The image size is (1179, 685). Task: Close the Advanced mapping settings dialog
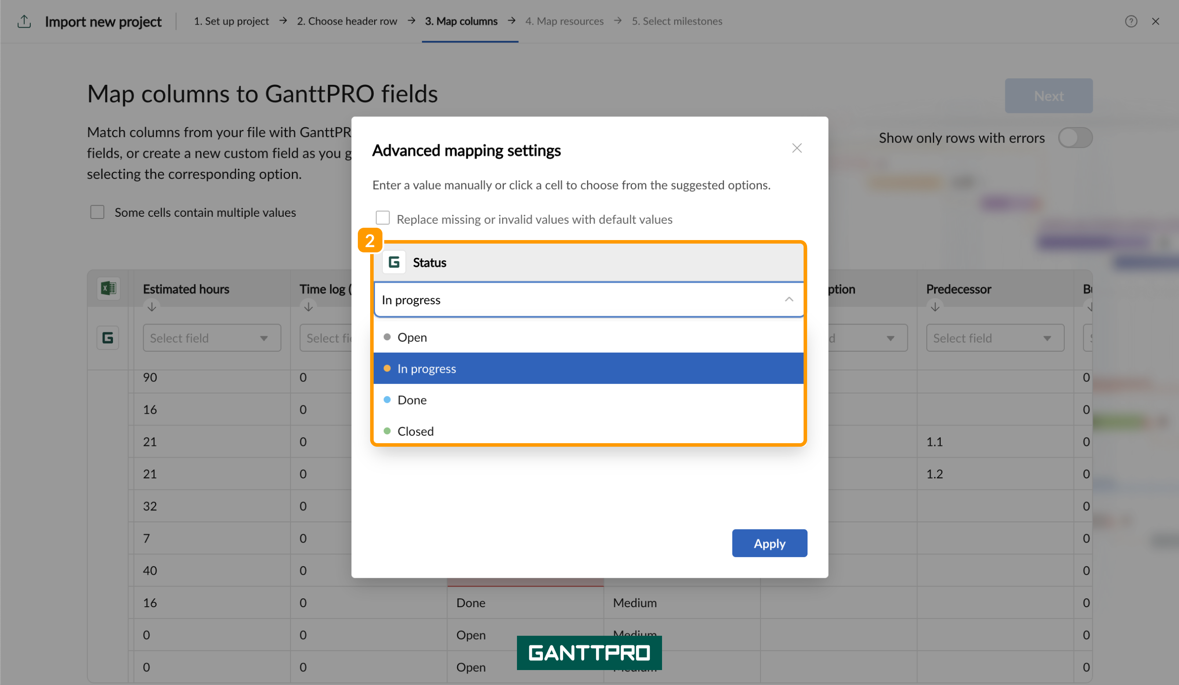point(797,148)
